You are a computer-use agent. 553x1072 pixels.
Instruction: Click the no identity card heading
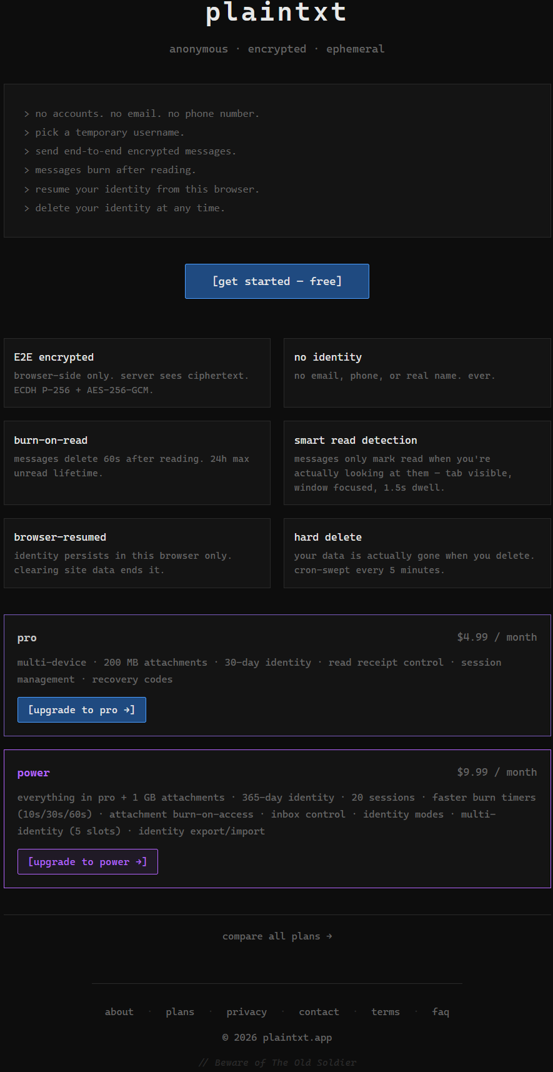pos(328,357)
